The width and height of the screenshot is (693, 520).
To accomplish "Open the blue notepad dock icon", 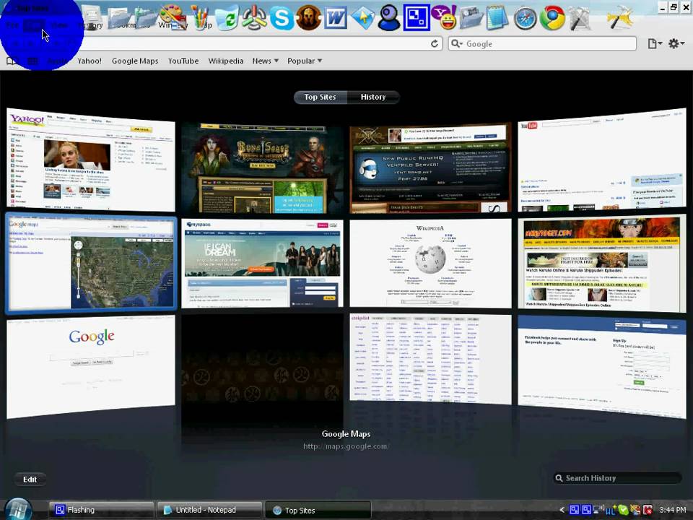I will (x=497, y=17).
